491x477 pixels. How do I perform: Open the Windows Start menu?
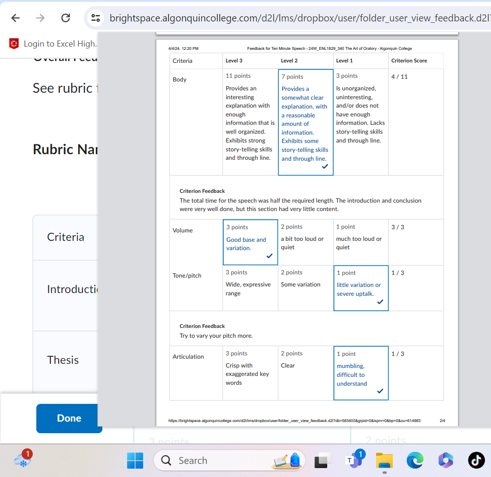[135, 460]
